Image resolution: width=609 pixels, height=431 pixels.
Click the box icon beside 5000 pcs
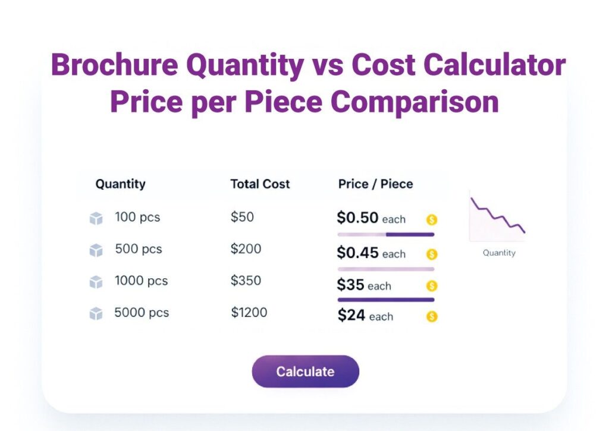[96, 314]
